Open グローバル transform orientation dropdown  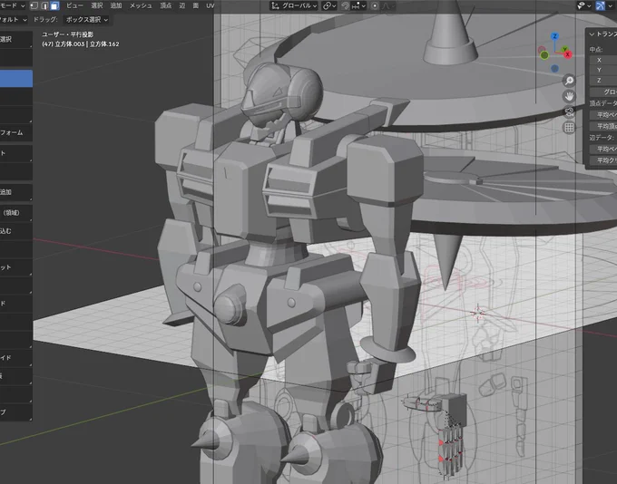(x=294, y=6)
